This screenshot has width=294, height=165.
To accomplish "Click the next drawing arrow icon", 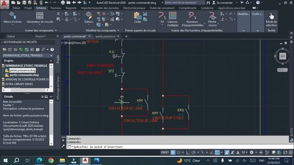I will tap(79, 3).
